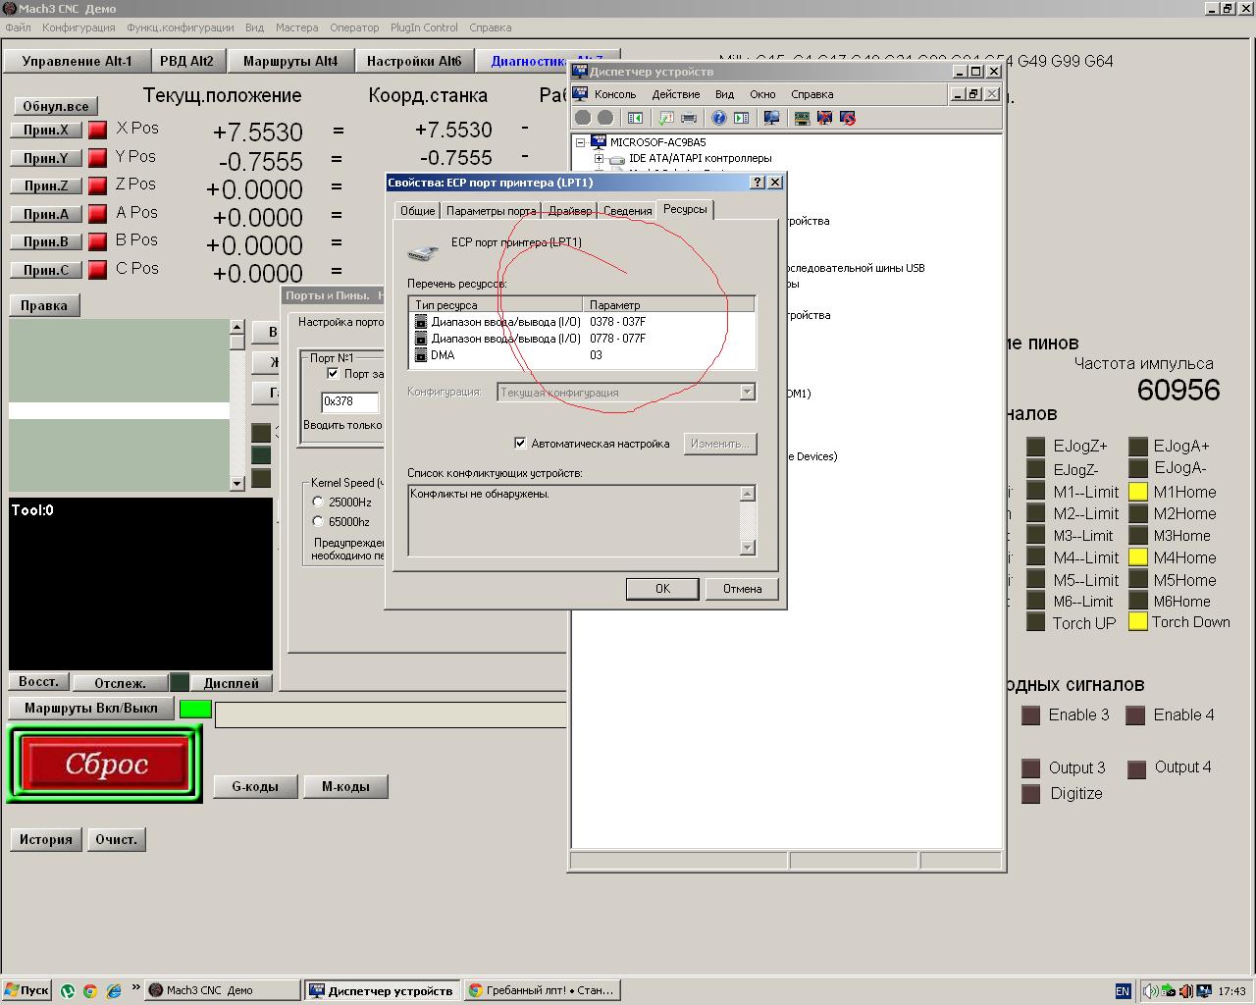The image size is (1256, 1005).
Task: Click the G-коды button
Action: [x=255, y=786]
